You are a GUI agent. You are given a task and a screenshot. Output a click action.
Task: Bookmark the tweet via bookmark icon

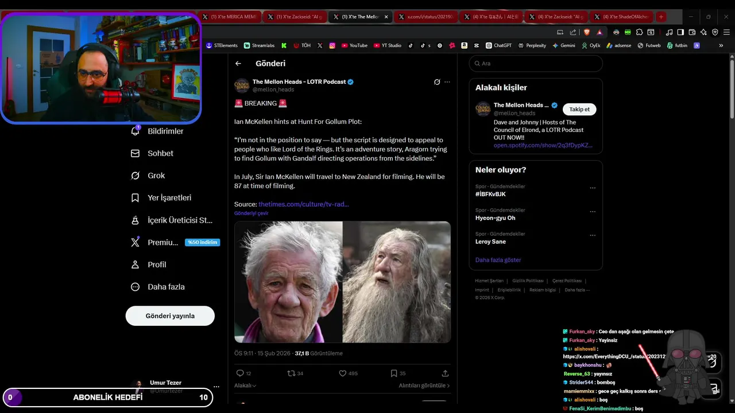click(x=394, y=373)
